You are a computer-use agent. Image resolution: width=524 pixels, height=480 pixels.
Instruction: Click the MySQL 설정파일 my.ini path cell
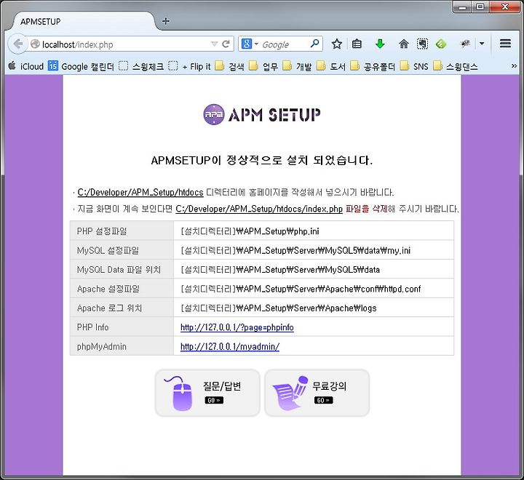click(x=314, y=250)
